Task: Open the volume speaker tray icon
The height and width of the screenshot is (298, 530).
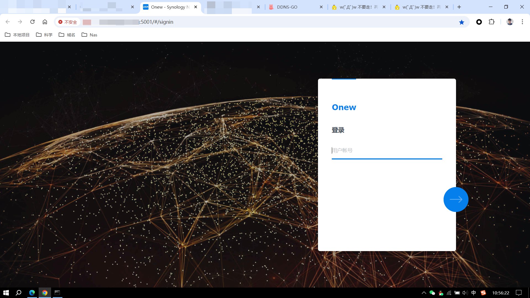Action: [x=465, y=293]
